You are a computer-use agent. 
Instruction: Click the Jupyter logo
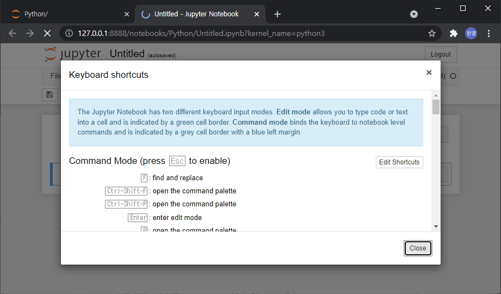73,54
